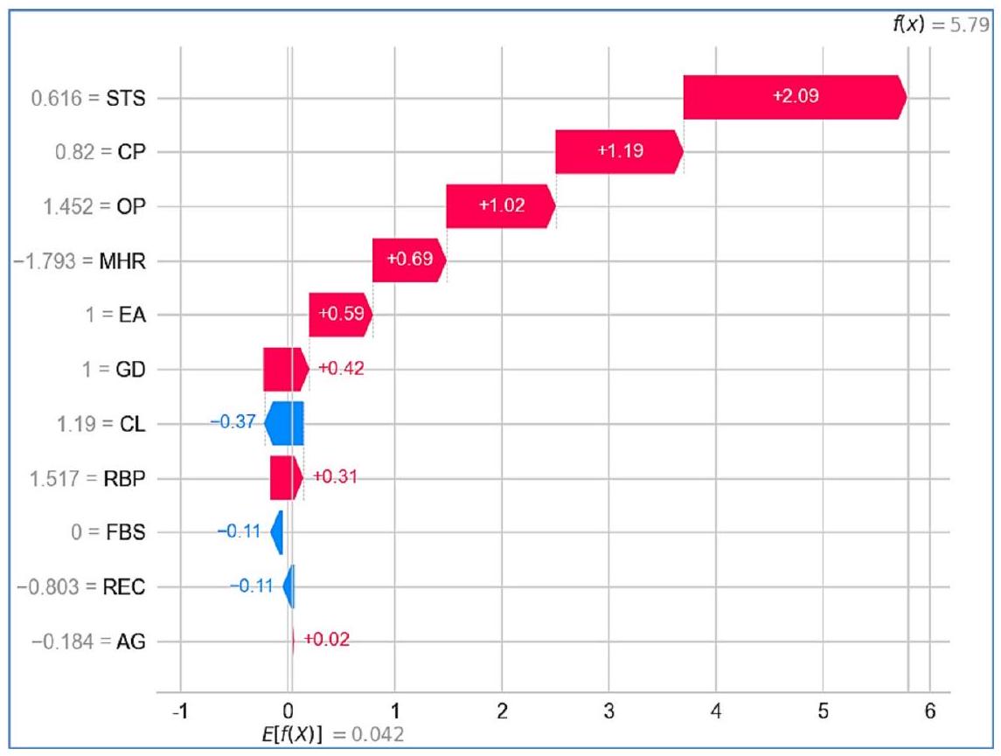Image resolution: width=1001 pixels, height=756 pixels.
Task: Click the red GD contribution bar
Action: [285, 369]
